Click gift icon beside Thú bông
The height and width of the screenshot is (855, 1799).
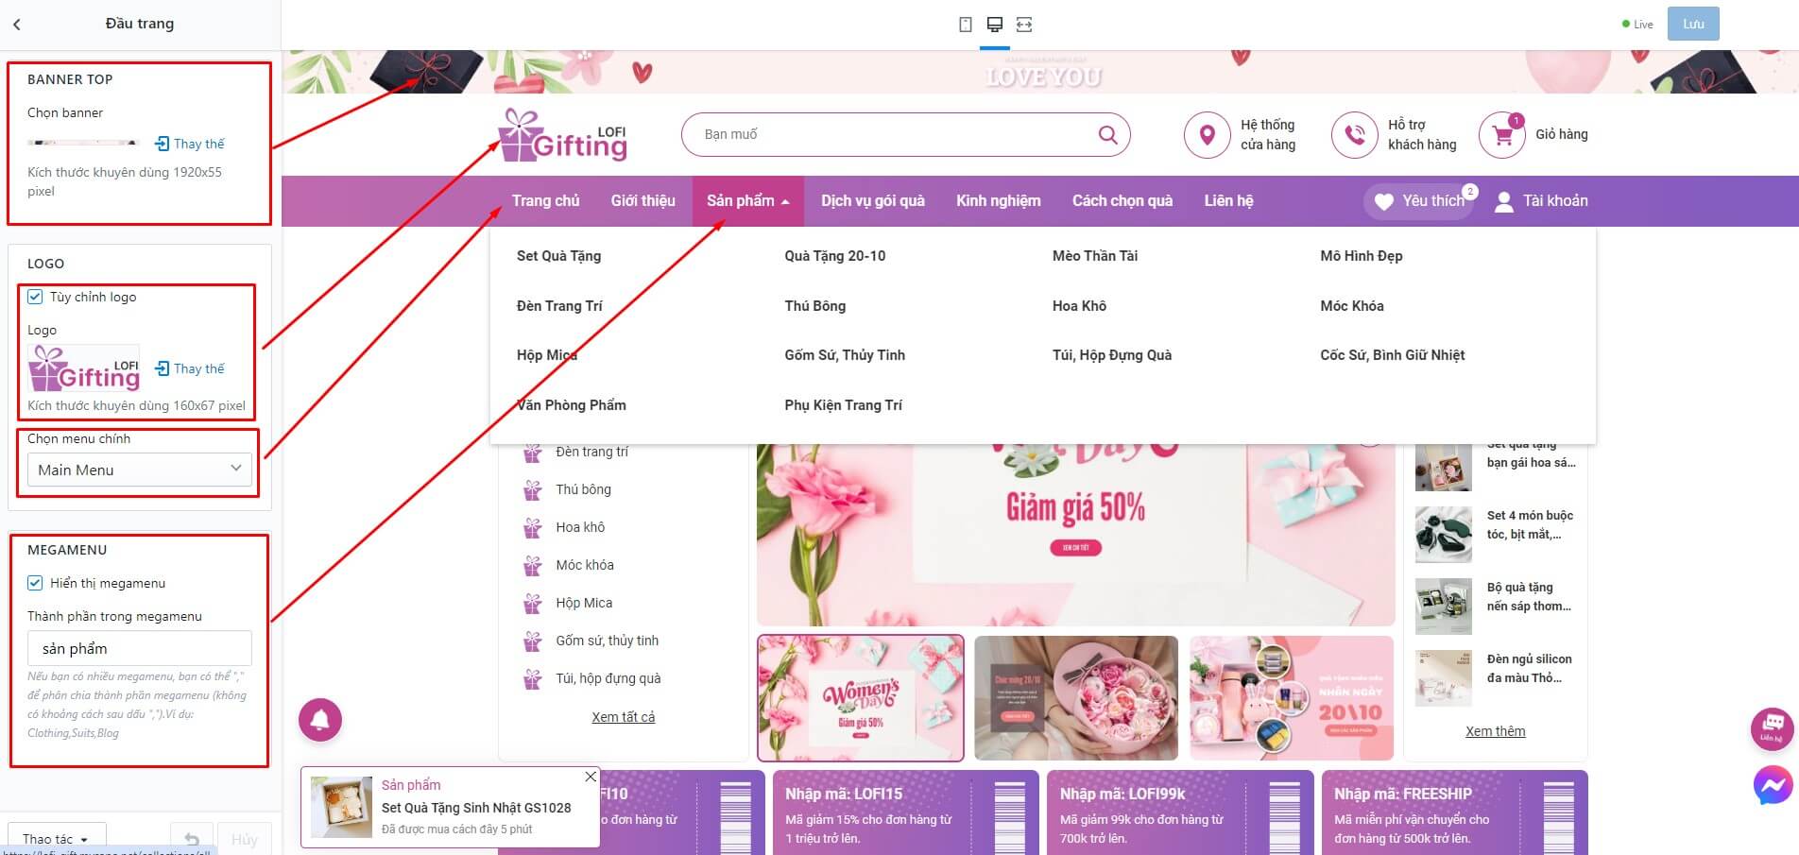coord(533,490)
